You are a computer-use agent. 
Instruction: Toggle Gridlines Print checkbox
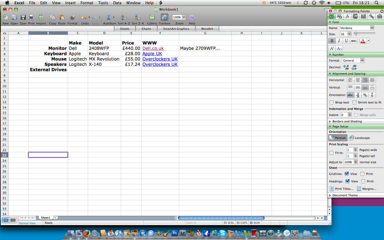(362, 174)
